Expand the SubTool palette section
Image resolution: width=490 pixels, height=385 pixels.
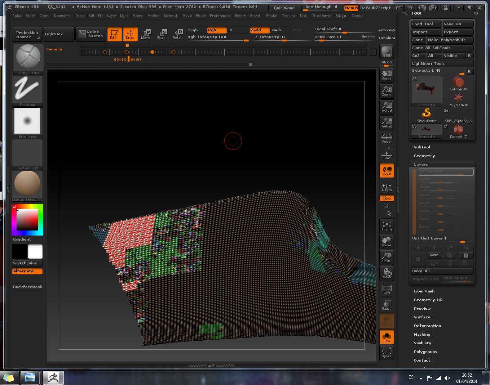[422, 147]
